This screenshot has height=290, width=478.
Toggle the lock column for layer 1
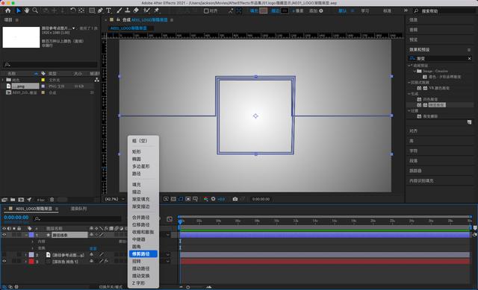pos(19,235)
